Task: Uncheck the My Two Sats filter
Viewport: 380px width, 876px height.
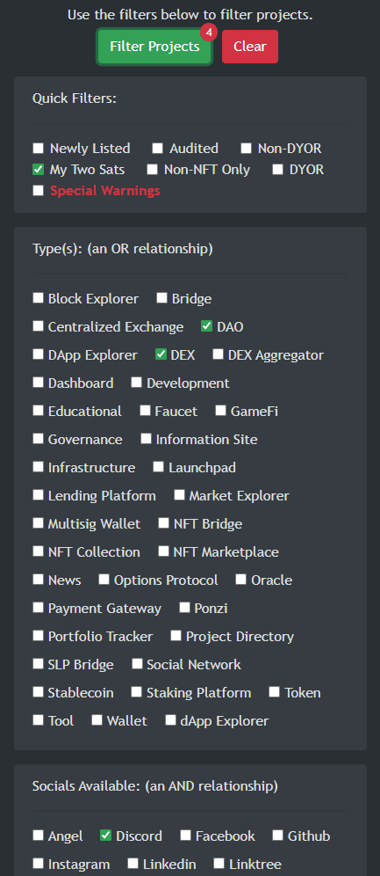Action: coord(38,169)
